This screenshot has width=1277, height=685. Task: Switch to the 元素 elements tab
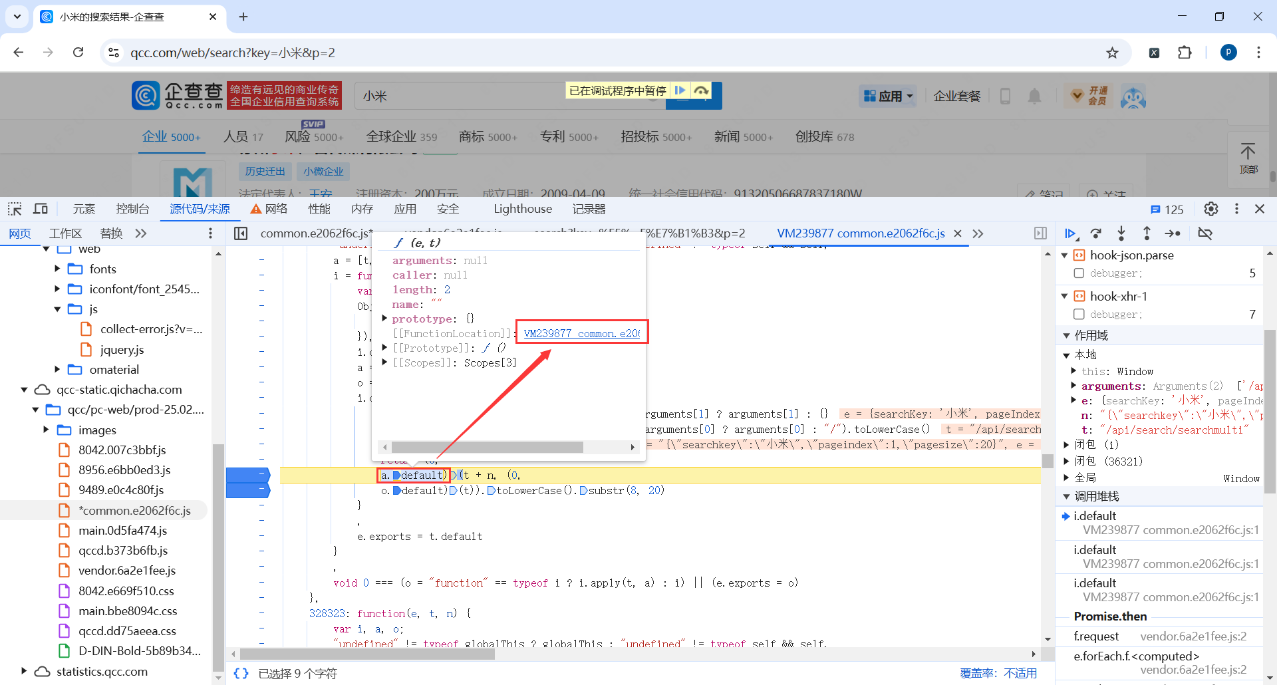click(84, 209)
